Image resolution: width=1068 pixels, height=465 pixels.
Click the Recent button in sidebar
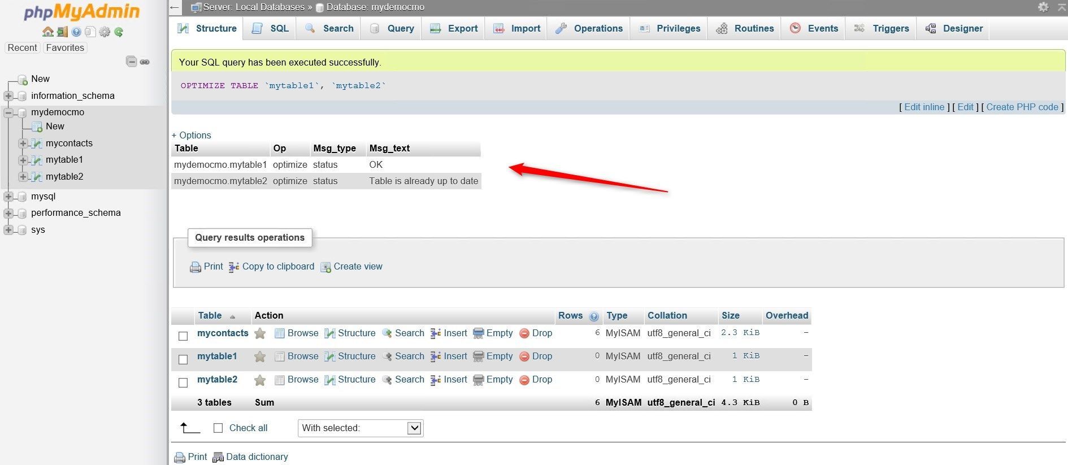(x=22, y=48)
